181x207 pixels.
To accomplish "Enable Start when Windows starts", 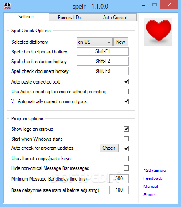I will tap(126, 139).
